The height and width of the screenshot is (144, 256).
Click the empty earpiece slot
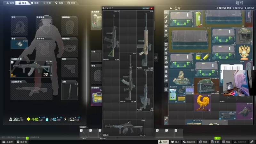[x=19, y=27]
